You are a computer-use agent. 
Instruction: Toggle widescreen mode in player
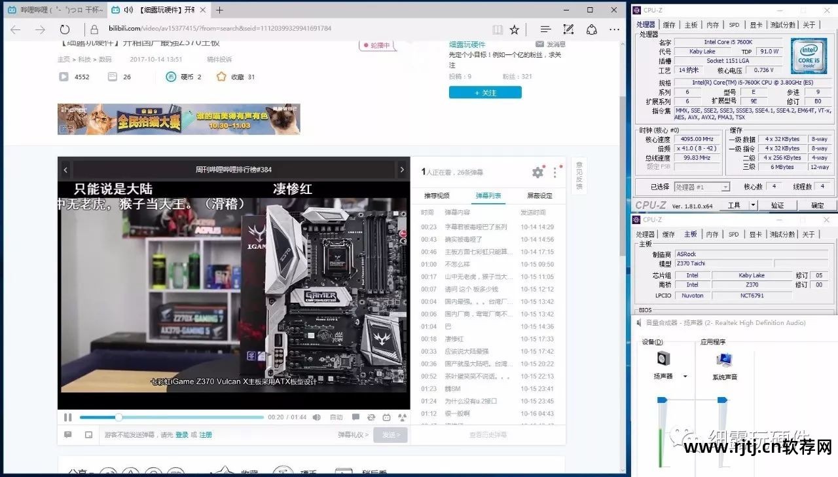[x=386, y=417]
